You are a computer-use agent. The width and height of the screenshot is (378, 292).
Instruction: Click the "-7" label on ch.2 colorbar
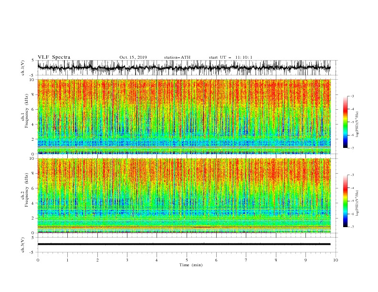[x=352, y=227]
